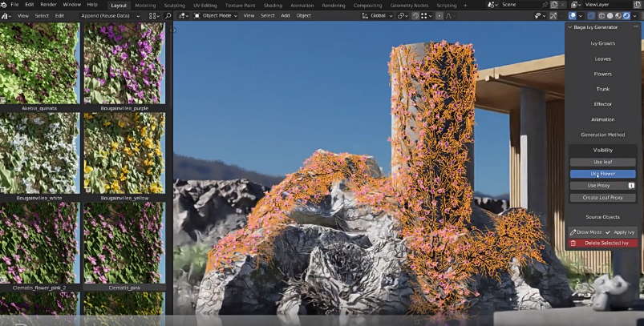The width and height of the screenshot is (644, 326).
Task: Click the trash icon beside Delete Selected Ivy
Action: pos(573,243)
